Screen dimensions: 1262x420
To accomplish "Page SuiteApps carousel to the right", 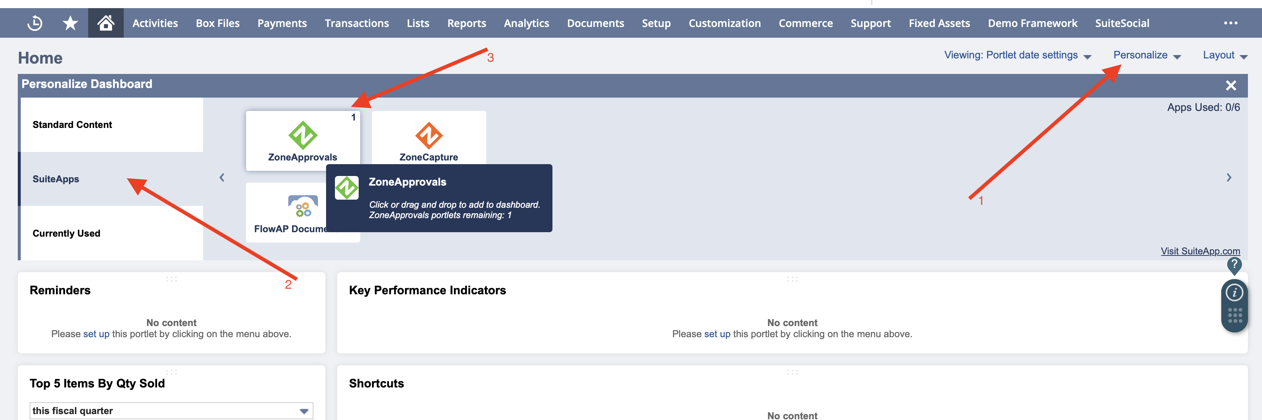I will (x=1229, y=177).
